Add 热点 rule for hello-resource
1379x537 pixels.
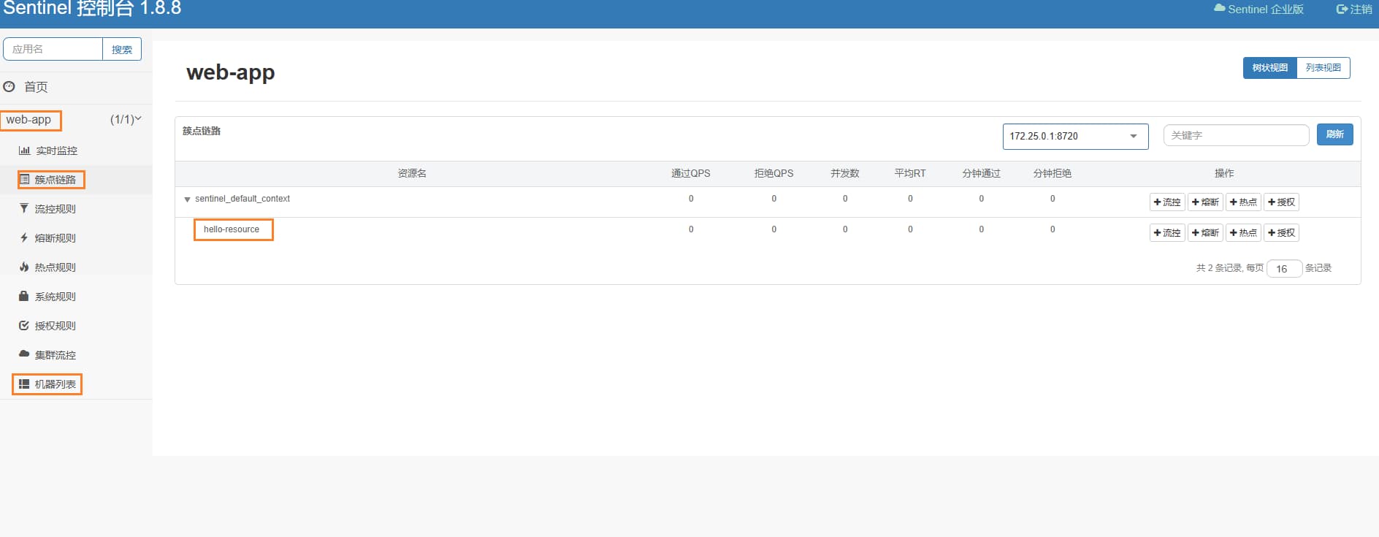tap(1243, 233)
